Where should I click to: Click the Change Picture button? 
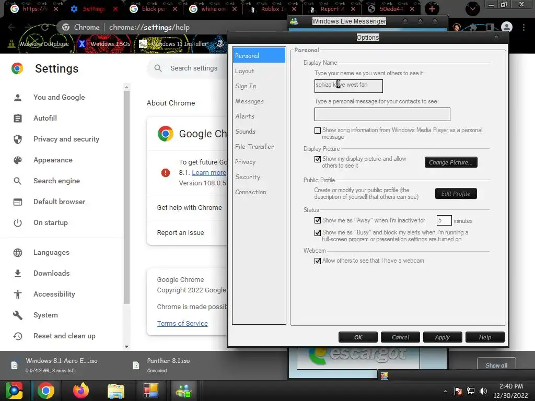click(451, 162)
